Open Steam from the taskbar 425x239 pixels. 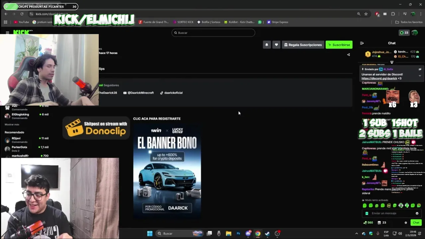tap(267, 233)
